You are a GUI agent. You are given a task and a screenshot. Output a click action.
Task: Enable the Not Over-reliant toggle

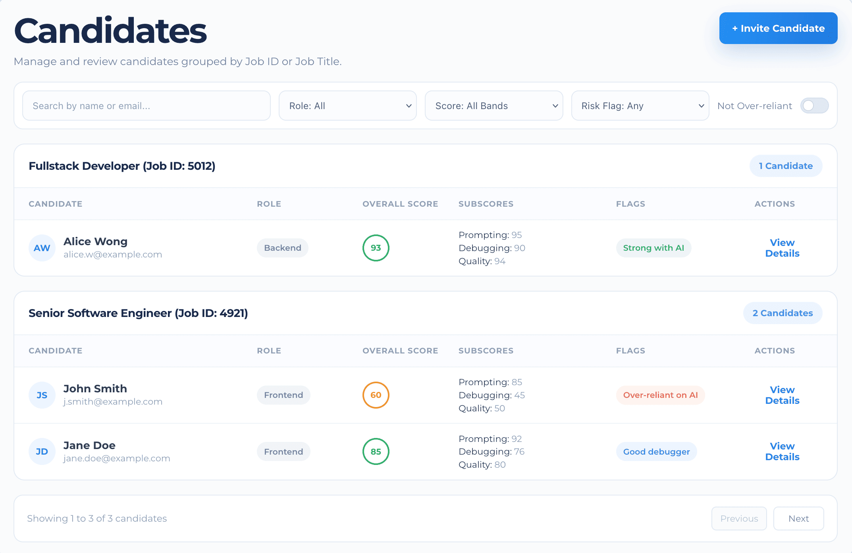(814, 106)
